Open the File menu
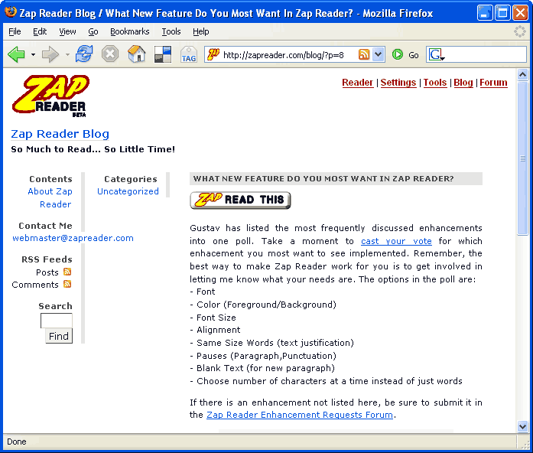 pos(15,31)
